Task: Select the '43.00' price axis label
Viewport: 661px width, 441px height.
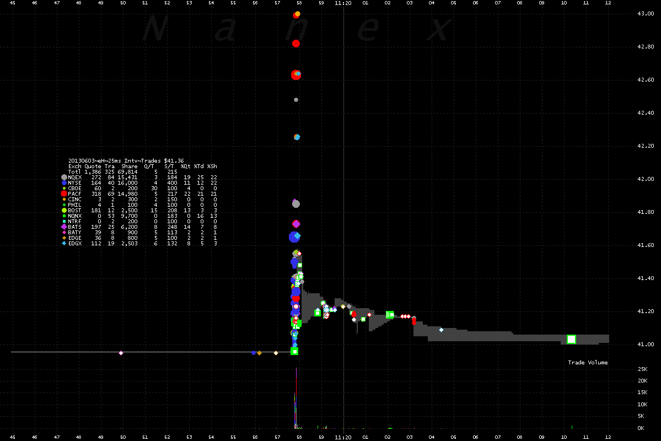Action: [x=646, y=13]
